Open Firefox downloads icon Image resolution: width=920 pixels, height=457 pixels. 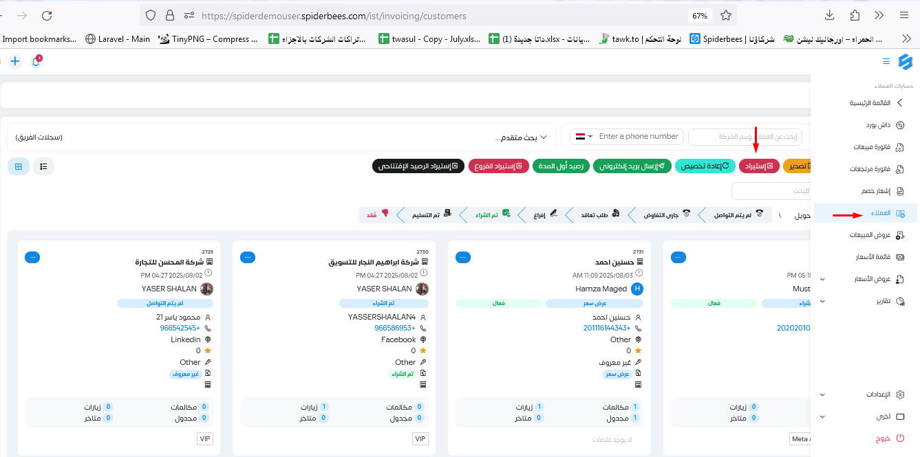pos(830,15)
